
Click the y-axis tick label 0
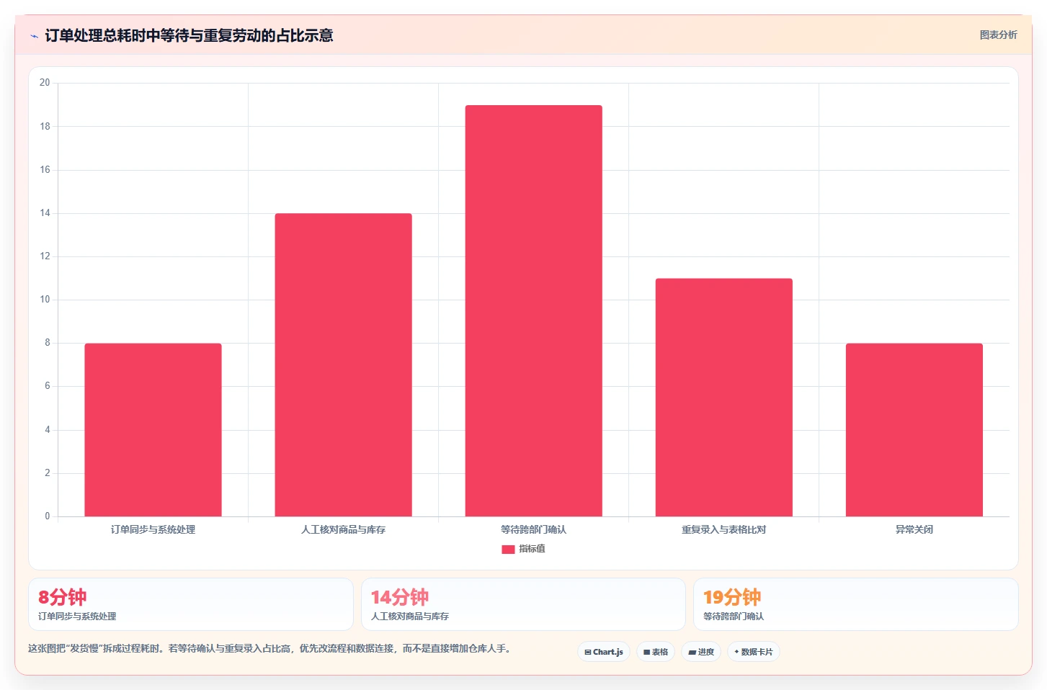click(48, 516)
